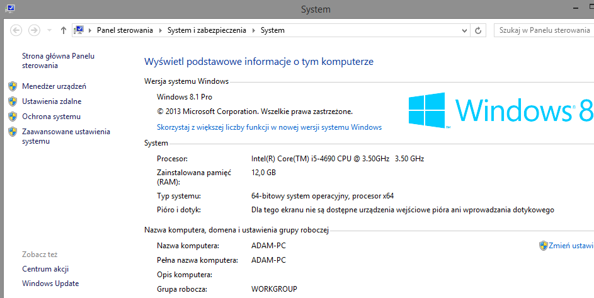
Task: Click the pen and touch availability text
Action: coord(403,210)
